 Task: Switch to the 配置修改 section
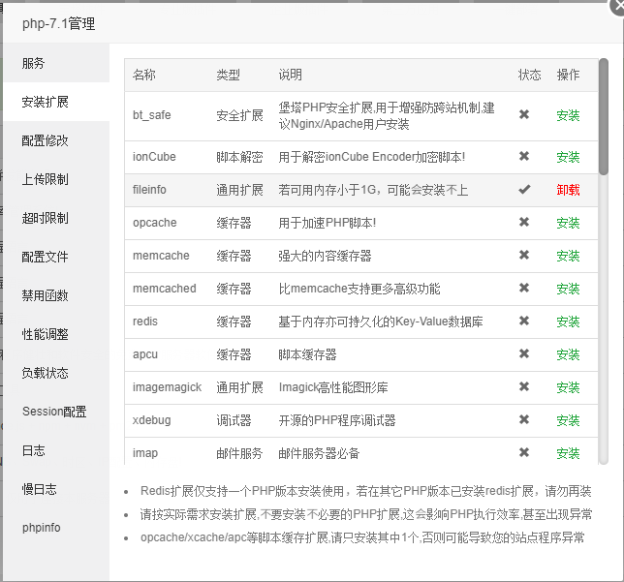coord(46,140)
